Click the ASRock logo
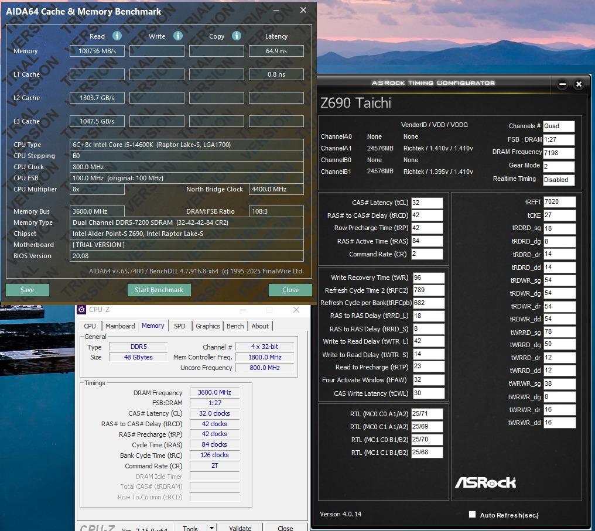The image size is (595, 531). 485,482
